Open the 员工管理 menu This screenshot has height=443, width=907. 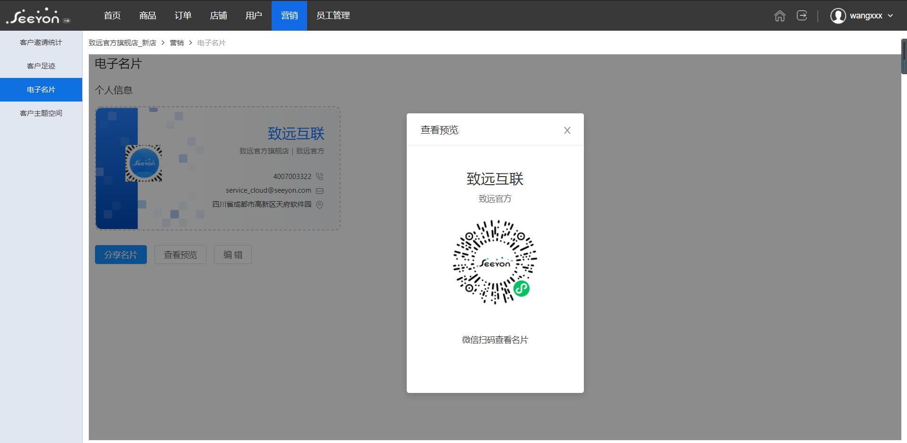pyautogui.click(x=333, y=16)
